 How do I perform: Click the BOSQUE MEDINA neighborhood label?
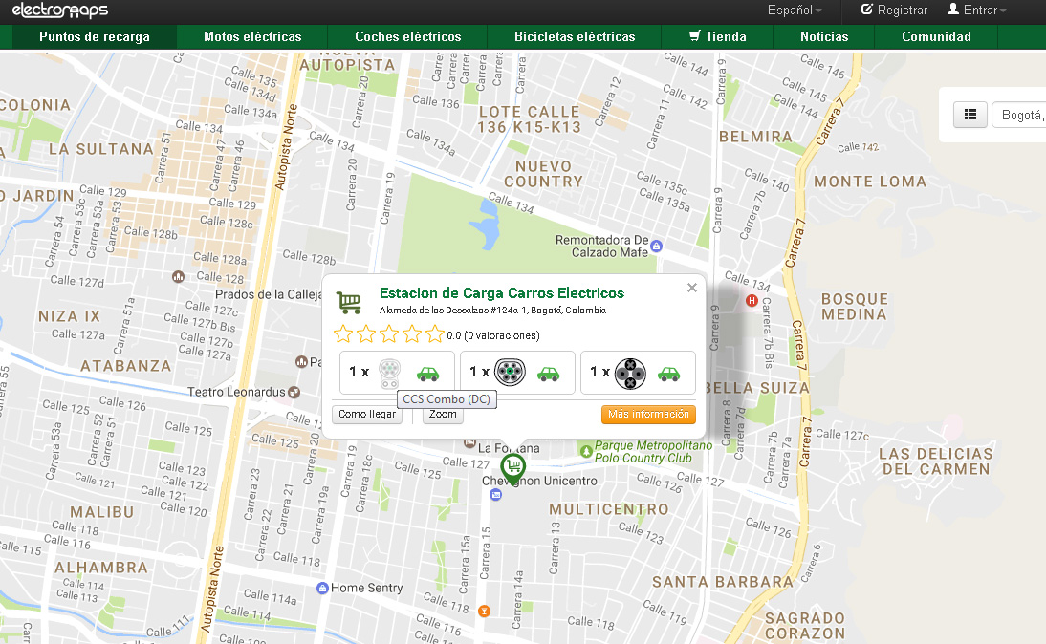855,307
